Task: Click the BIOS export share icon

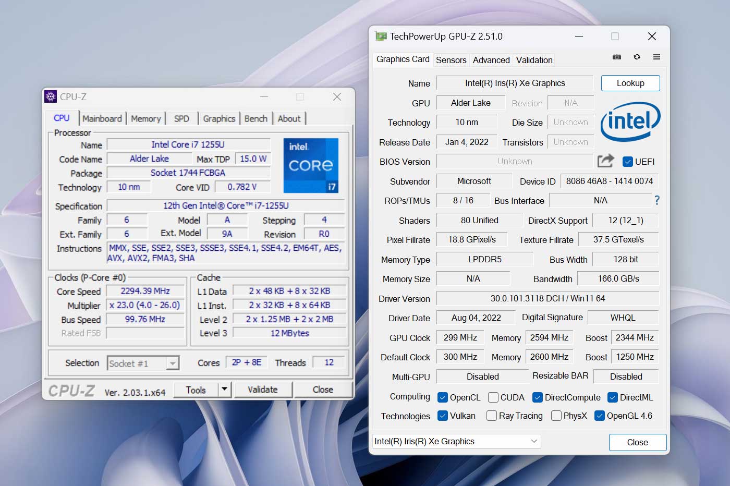Action: 605,161
